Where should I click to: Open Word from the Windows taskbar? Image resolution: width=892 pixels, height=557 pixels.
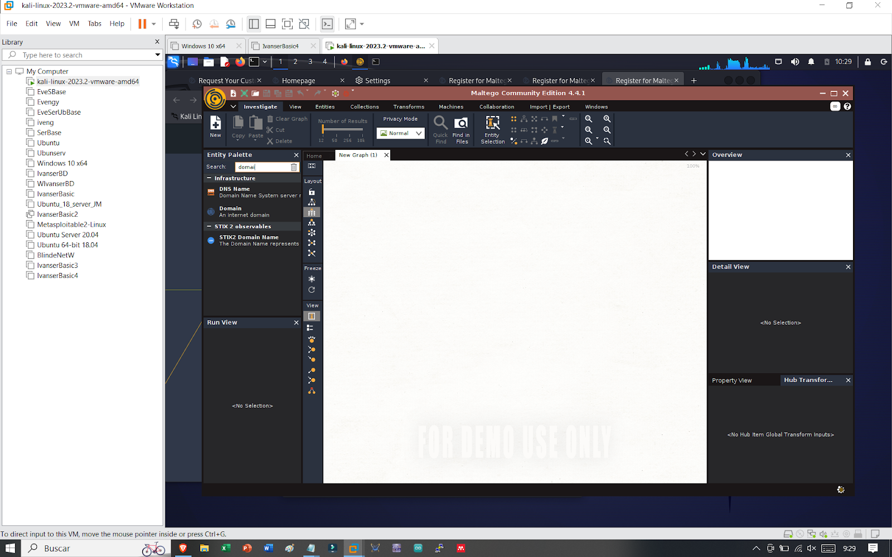point(268,548)
